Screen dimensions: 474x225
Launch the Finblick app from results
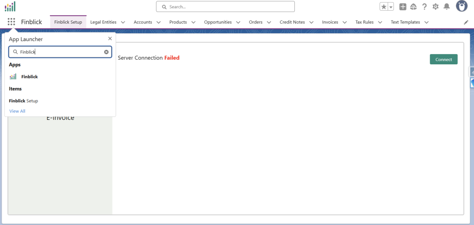(29, 76)
